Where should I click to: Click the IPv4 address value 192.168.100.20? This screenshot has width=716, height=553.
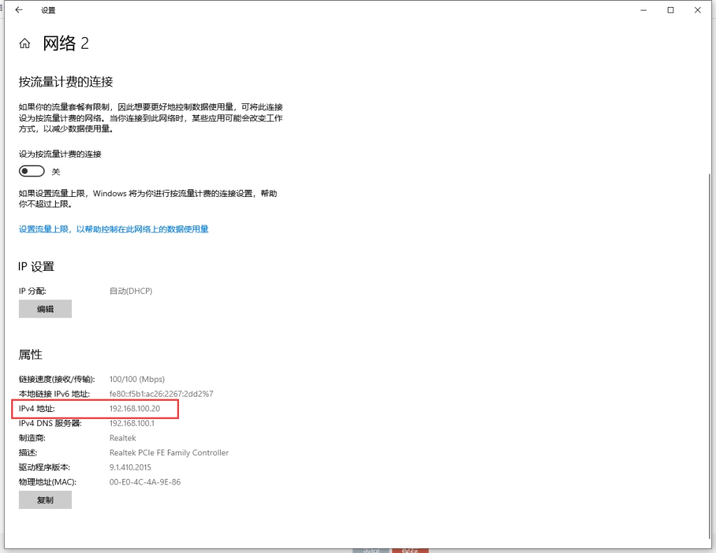[x=135, y=408]
